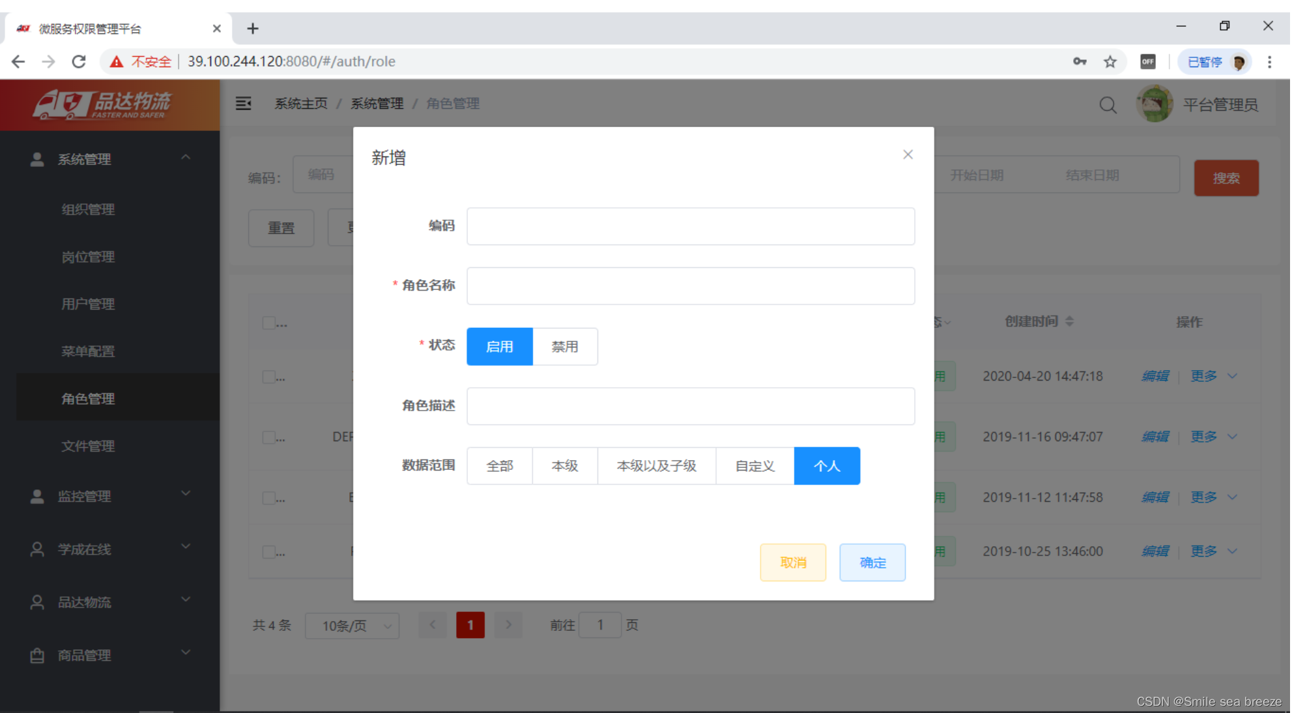Click 编辑 for the 2019-11-12 row
This screenshot has width=1292, height=713.
[x=1155, y=497]
